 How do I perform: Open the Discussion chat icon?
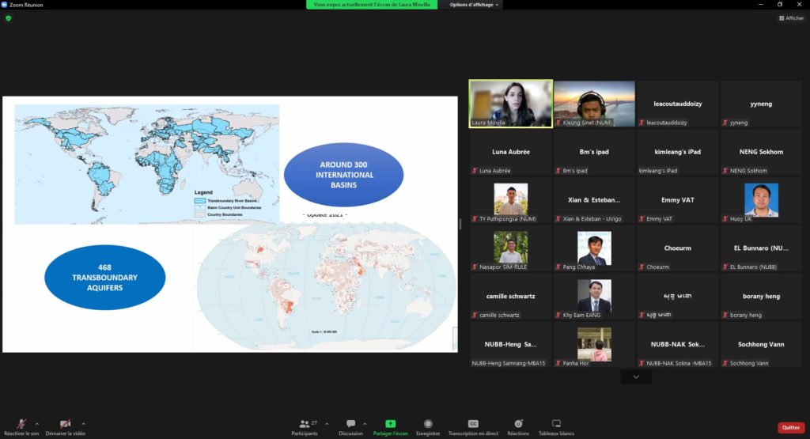(x=350, y=425)
